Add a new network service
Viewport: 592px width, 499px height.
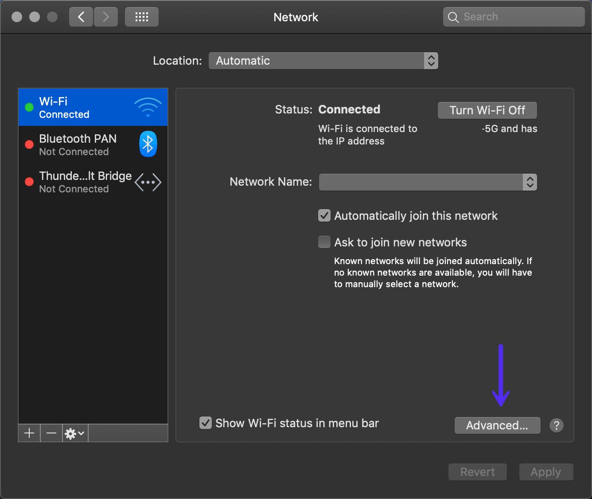(x=29, y=433)
